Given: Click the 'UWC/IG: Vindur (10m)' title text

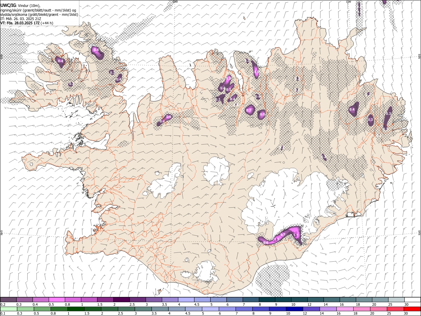Looking at the screenshot, I should pyautogui.click(x=20, y=5).
